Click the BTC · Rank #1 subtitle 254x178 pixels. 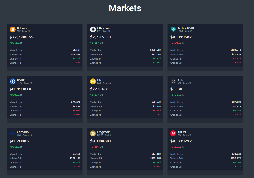[x=23, y=31]
